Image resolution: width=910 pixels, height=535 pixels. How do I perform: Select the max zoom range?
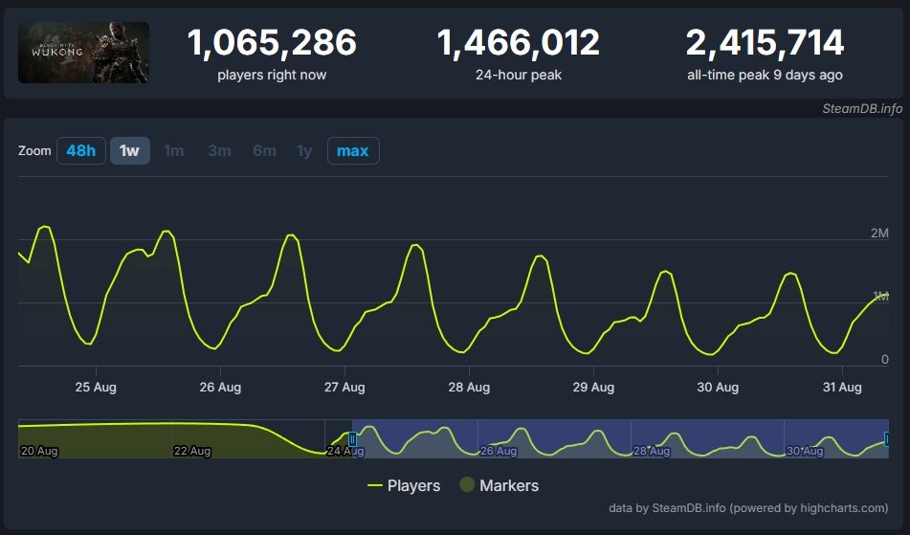(353, 151)
